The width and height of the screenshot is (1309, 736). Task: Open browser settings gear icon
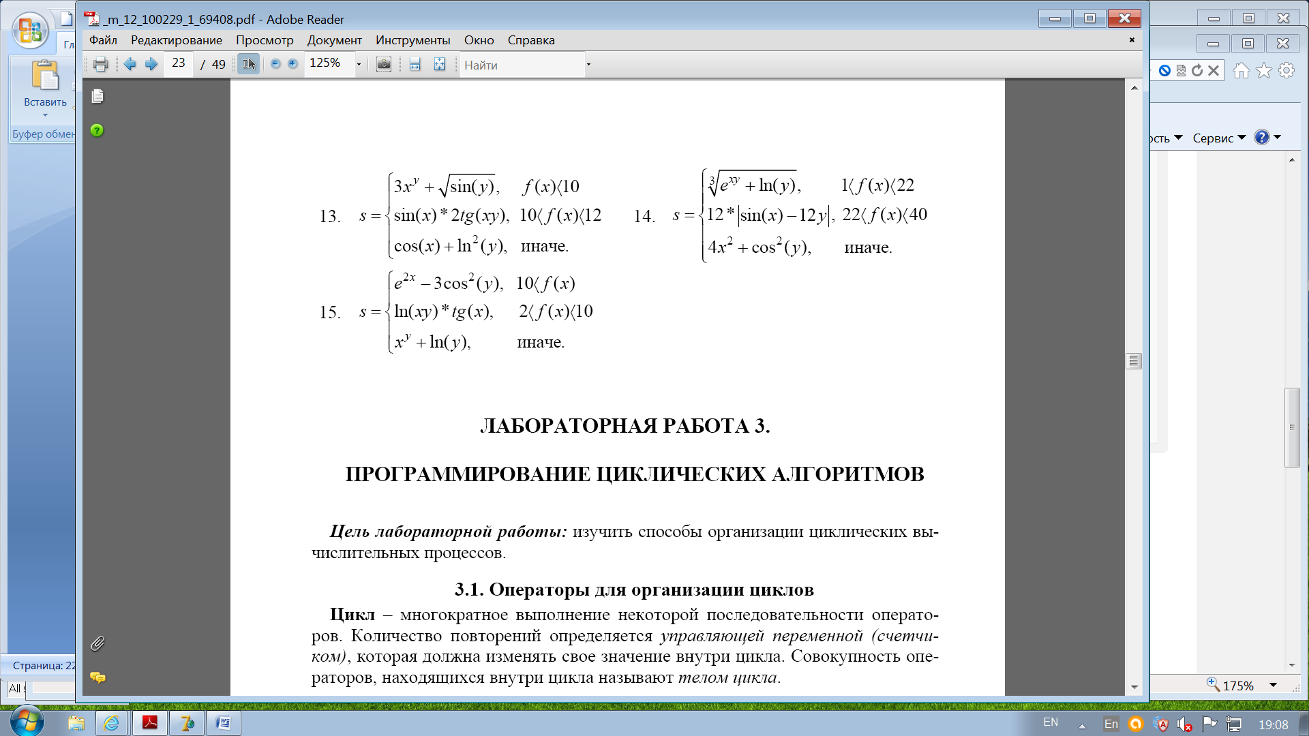coord(1287,70)
